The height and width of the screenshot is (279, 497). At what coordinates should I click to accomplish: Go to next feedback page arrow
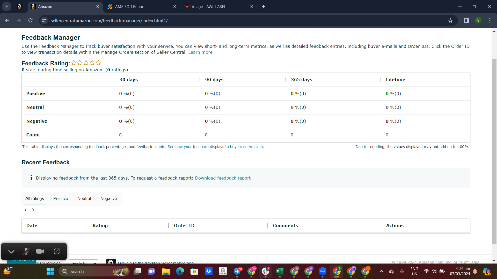pyautogui.click(x=33, y=210)
